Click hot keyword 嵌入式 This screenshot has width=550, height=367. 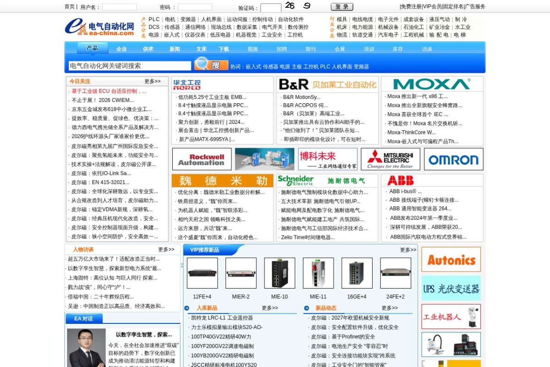(253, 67)
